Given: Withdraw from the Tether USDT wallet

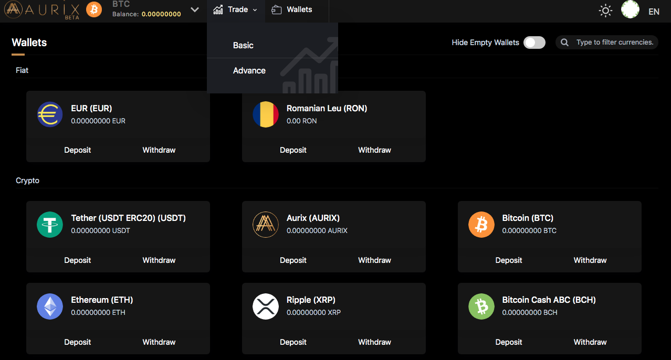Looking at the screenshot, I should tap(159, 260).
